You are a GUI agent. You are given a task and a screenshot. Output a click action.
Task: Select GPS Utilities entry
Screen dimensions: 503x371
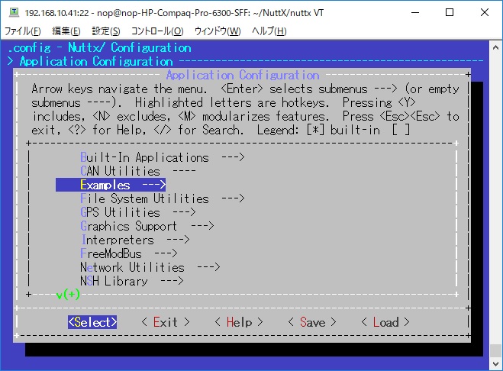click(138, 212)
